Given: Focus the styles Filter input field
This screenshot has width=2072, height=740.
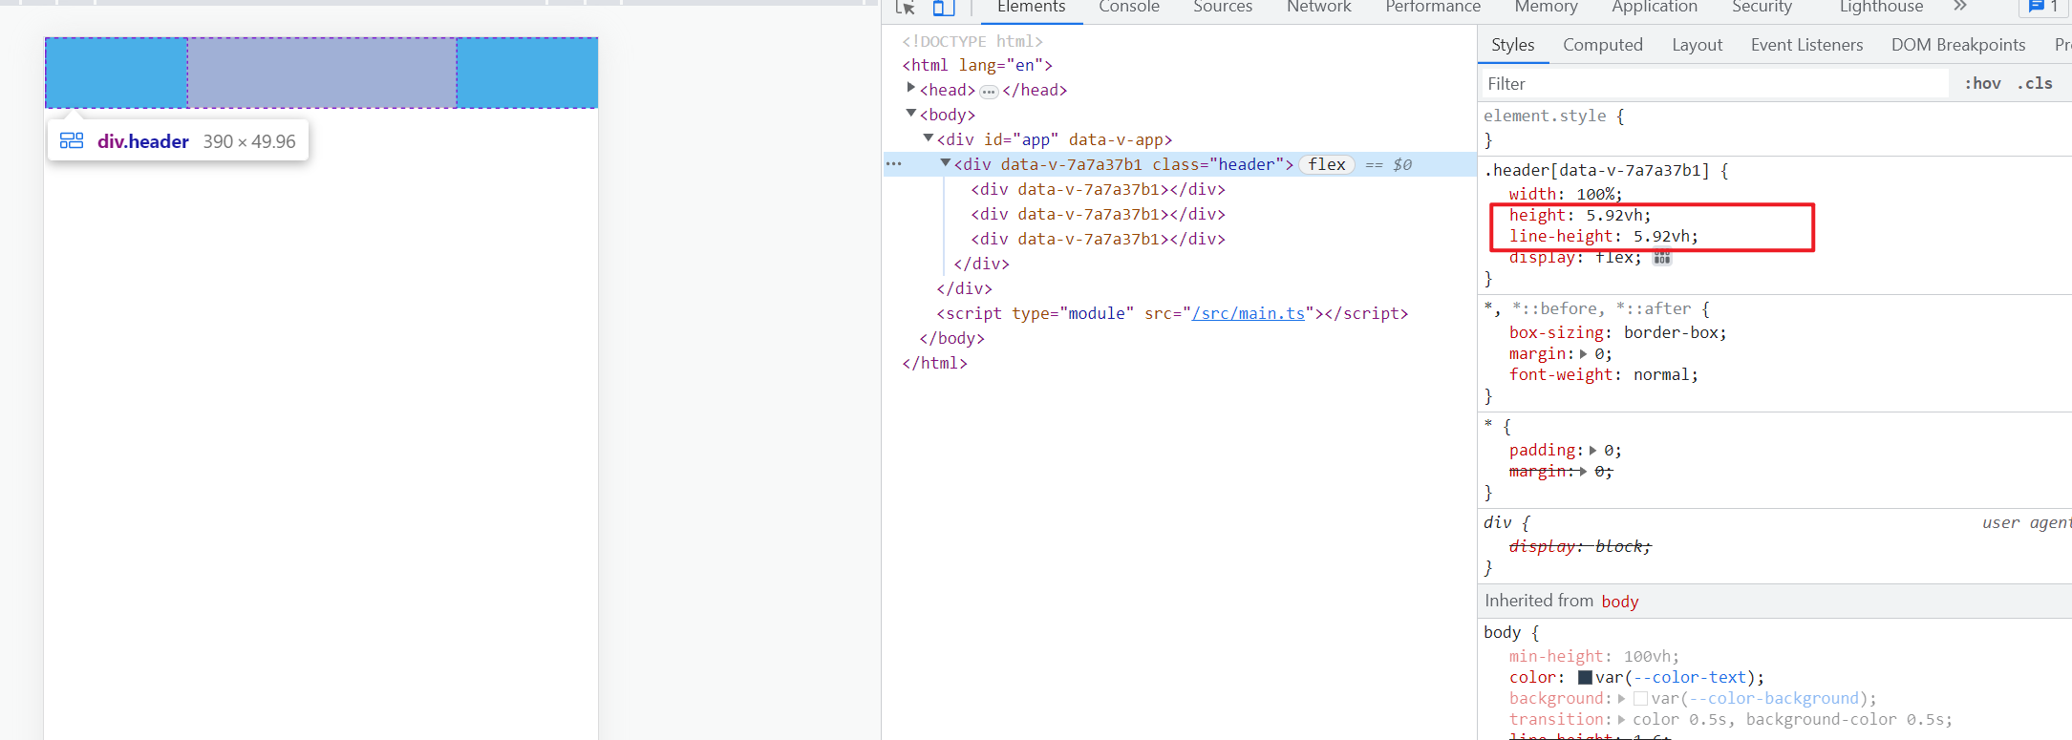Looking at the screenshot, I should coord(1714,84).
